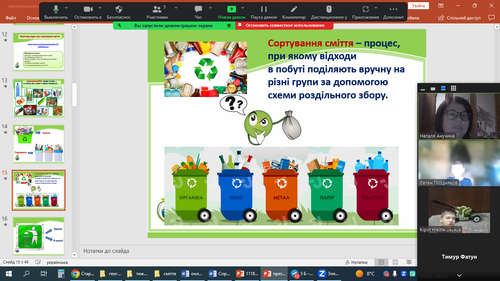Switch to slide sorter view in status bar
Screen dimensions: 500x281
(395, 262)
